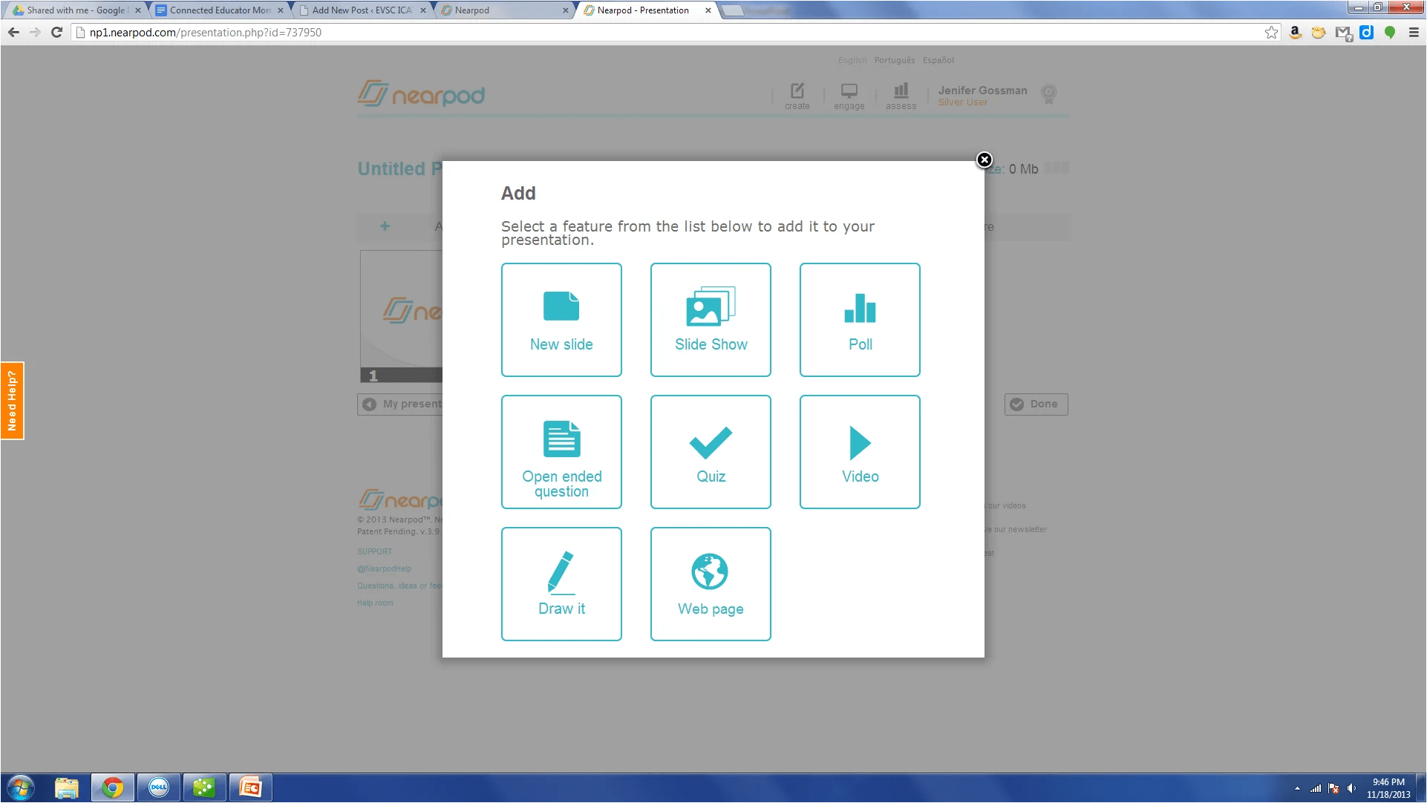1427x803 pixels.
Task: Go back to My presentations
Action: pyautogui.click(x=401, y=404)
